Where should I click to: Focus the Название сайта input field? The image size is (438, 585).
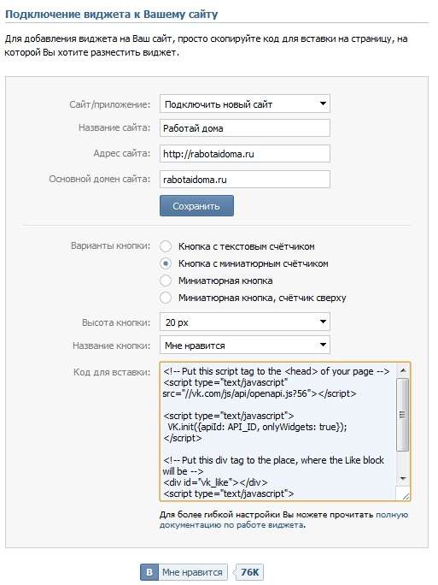click(x=245, y=128)
